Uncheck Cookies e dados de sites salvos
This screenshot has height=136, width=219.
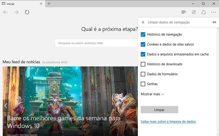point(143,44)
